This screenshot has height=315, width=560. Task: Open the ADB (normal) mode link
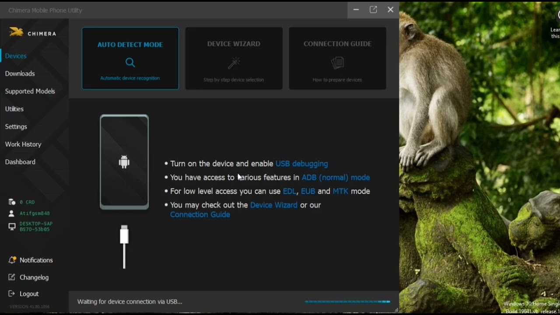[x=336, y=177]
